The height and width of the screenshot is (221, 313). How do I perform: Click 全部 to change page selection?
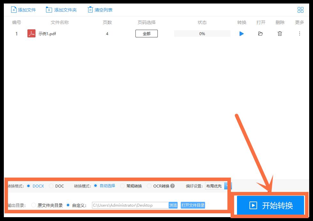(147, 33)
